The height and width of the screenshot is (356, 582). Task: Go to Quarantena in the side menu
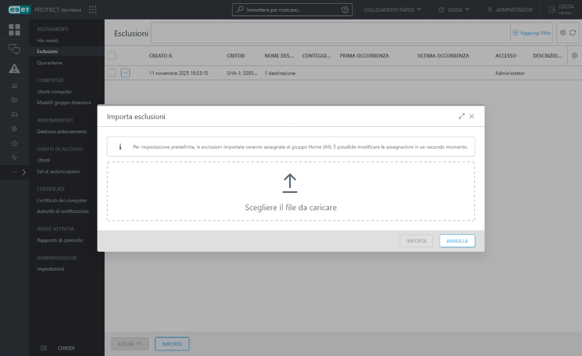[x=50, y=63]
